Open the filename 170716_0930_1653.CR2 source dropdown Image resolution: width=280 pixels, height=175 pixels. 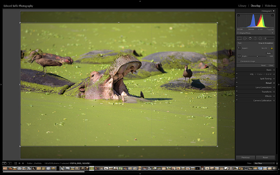pyautogui.click(x=80, y=163)
